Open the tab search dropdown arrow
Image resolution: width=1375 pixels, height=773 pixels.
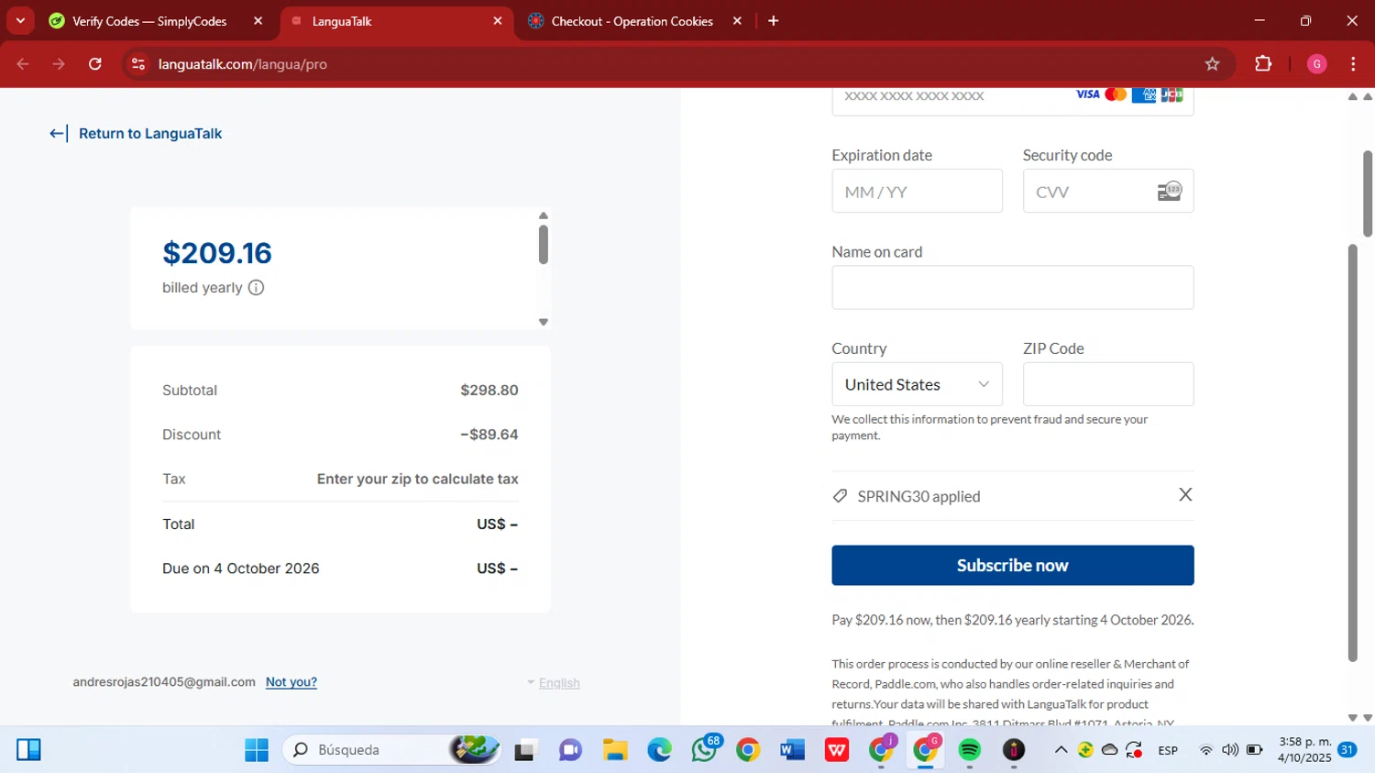coord(20,20)
